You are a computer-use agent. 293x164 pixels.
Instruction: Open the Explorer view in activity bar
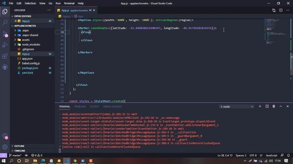point(5,11)
